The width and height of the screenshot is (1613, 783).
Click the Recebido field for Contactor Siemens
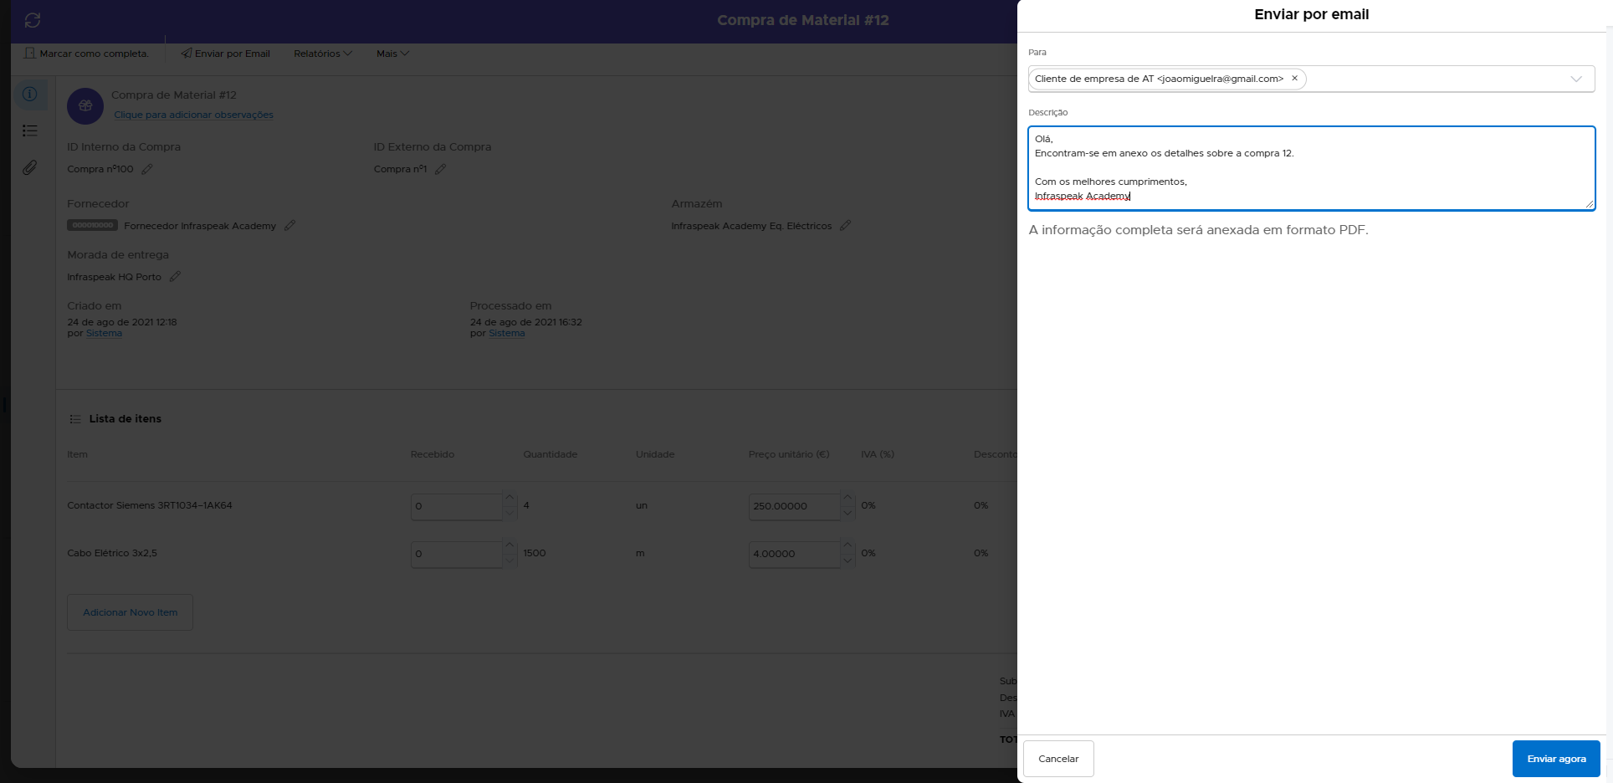click(x=457, y=506)
